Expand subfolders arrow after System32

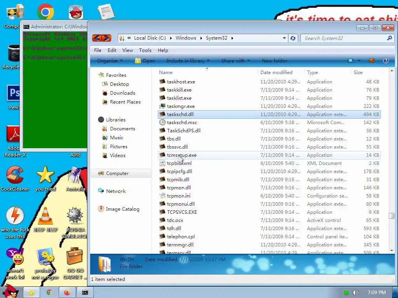[232, 38]
